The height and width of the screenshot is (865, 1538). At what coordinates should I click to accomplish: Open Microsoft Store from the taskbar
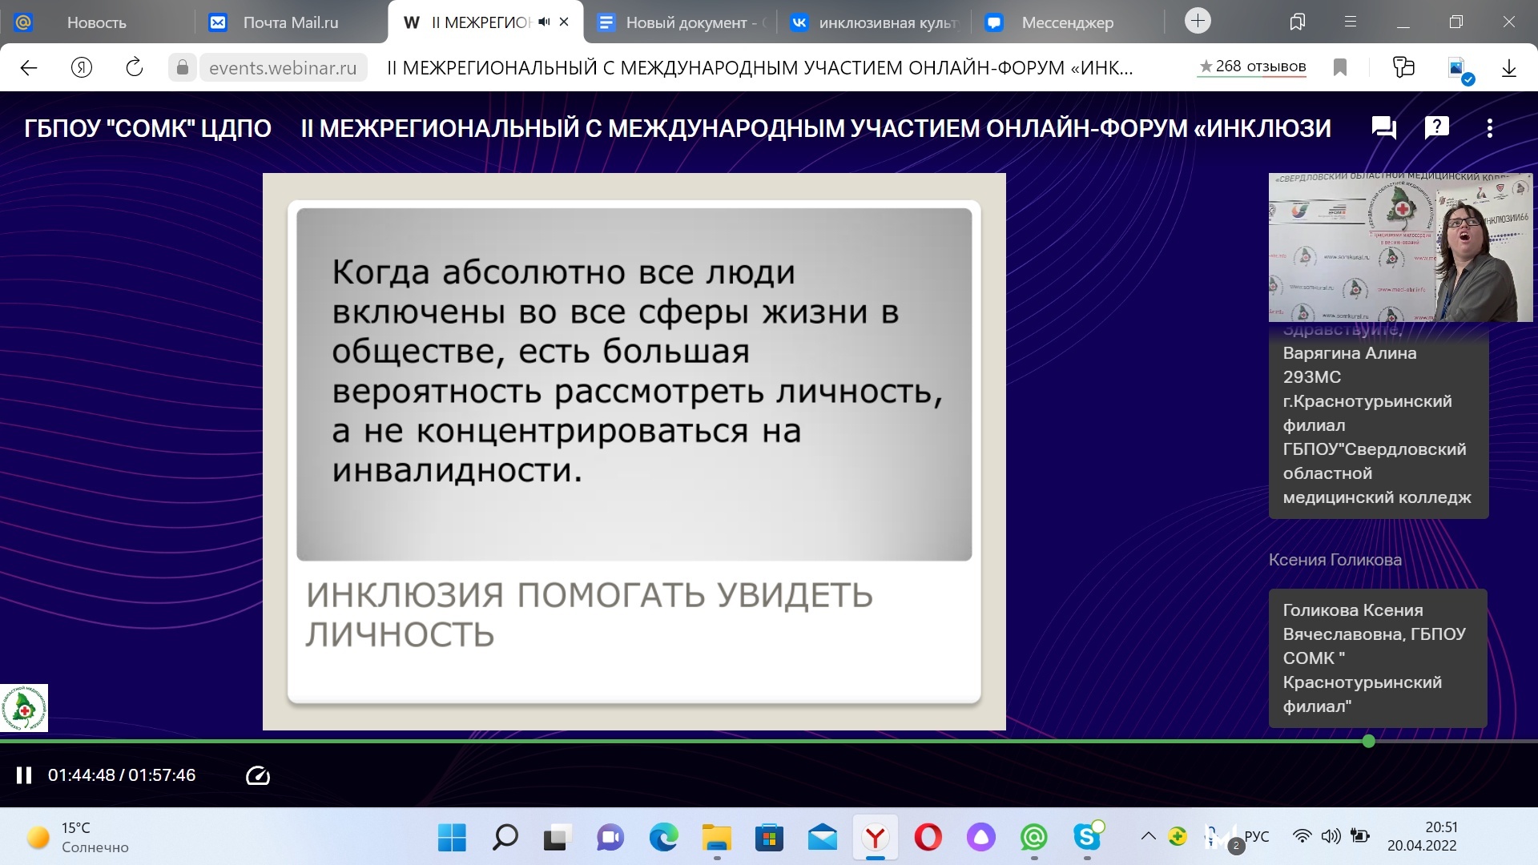pos(769,838)
